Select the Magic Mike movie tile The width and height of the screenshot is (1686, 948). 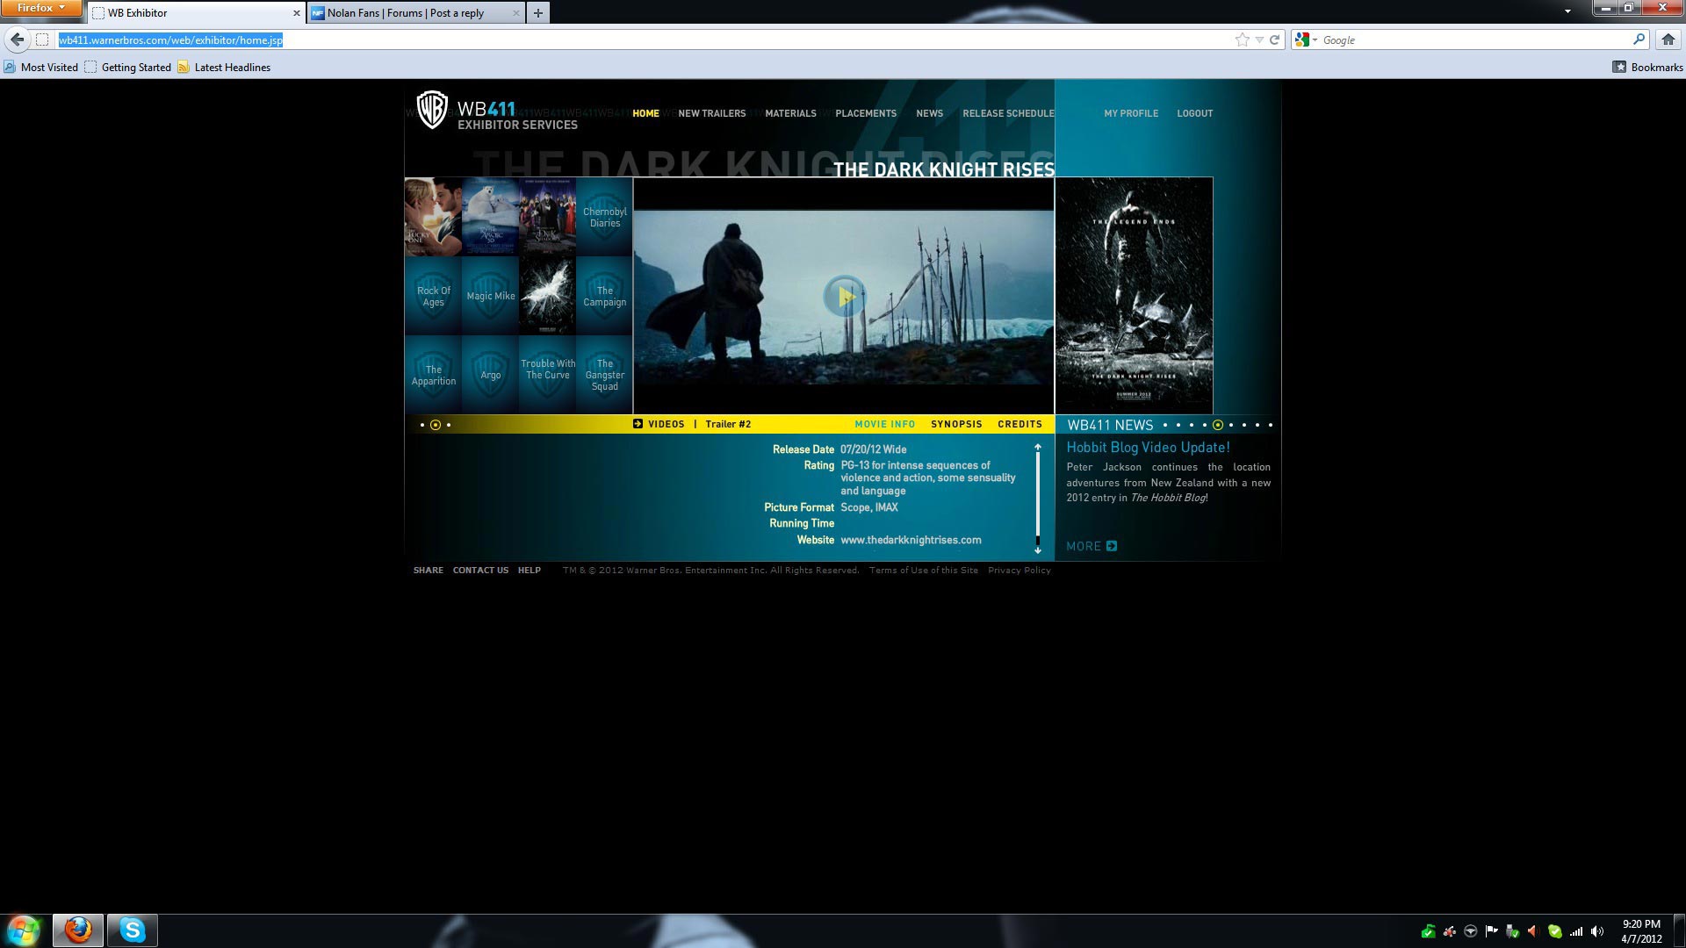pyautogui.click(x=490, y=296)
